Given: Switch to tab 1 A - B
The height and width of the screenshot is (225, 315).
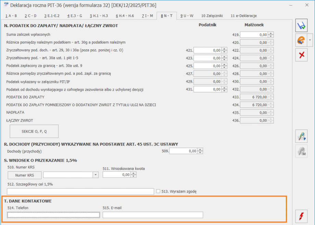Looking at the screenshot, I should coord(11,16).
